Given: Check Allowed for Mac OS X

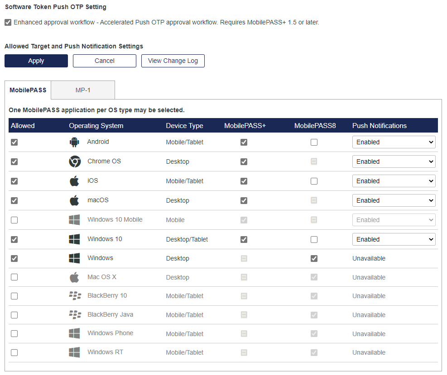Looking at the screenshot, I should (x=14, y=277).
